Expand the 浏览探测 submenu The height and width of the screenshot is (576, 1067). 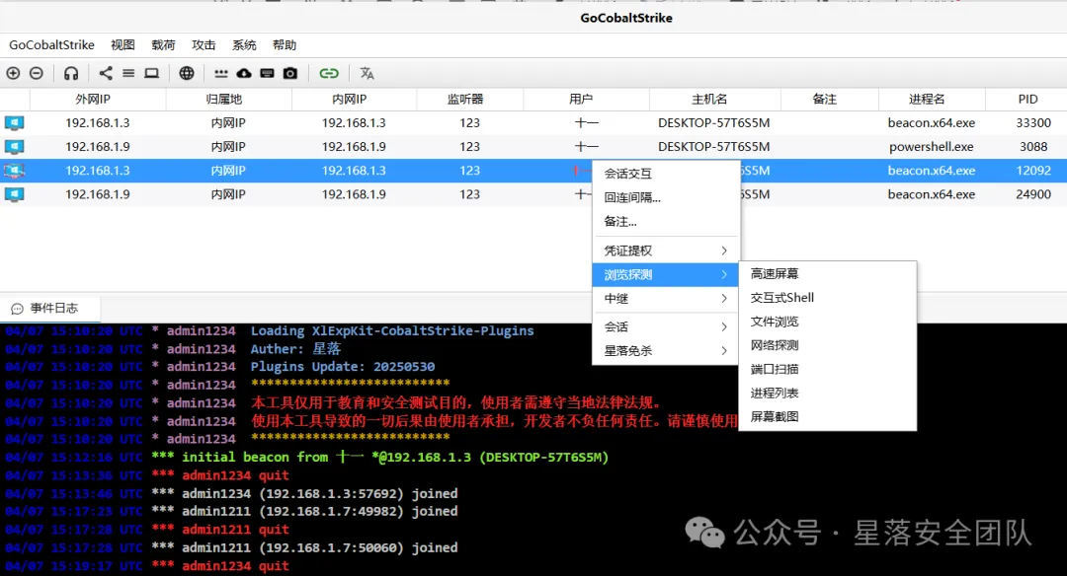(x=666, y=274)
